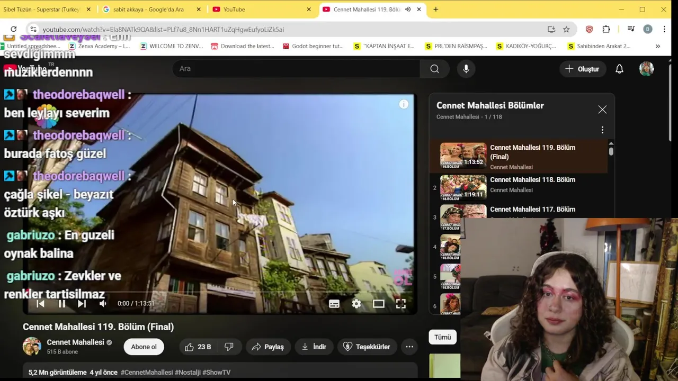Show more bookmarks with the chevron
This screenshot has height=381, width=678.
[x=658, y=46]
